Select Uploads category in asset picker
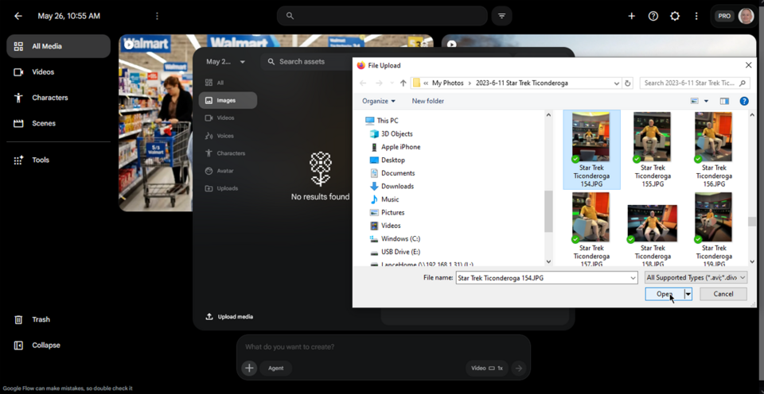 click(228, 188)
